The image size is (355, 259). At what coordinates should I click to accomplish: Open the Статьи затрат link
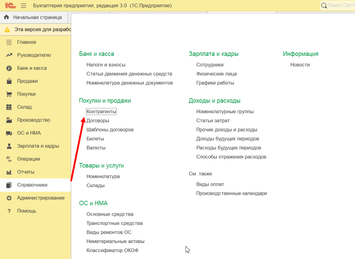tap(213, 120)
